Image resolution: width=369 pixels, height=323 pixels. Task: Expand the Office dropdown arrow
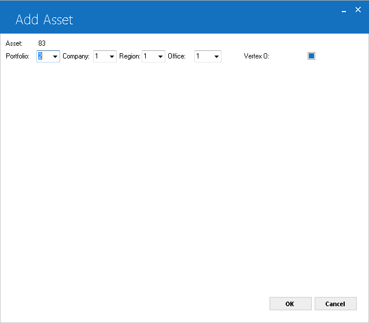tap(216, 57)
